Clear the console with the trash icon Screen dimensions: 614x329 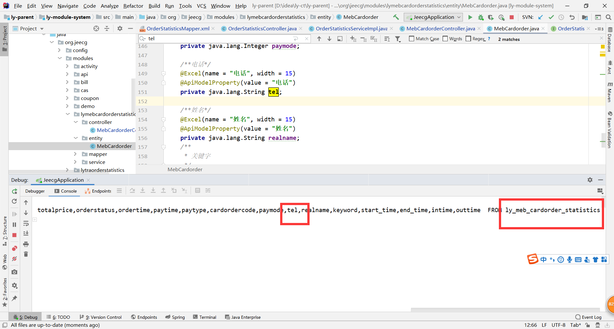click(x=26, y=254)
